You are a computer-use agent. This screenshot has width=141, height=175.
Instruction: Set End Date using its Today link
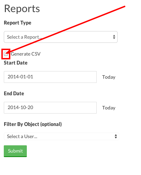pyautogui.click(x=109, y=108)
